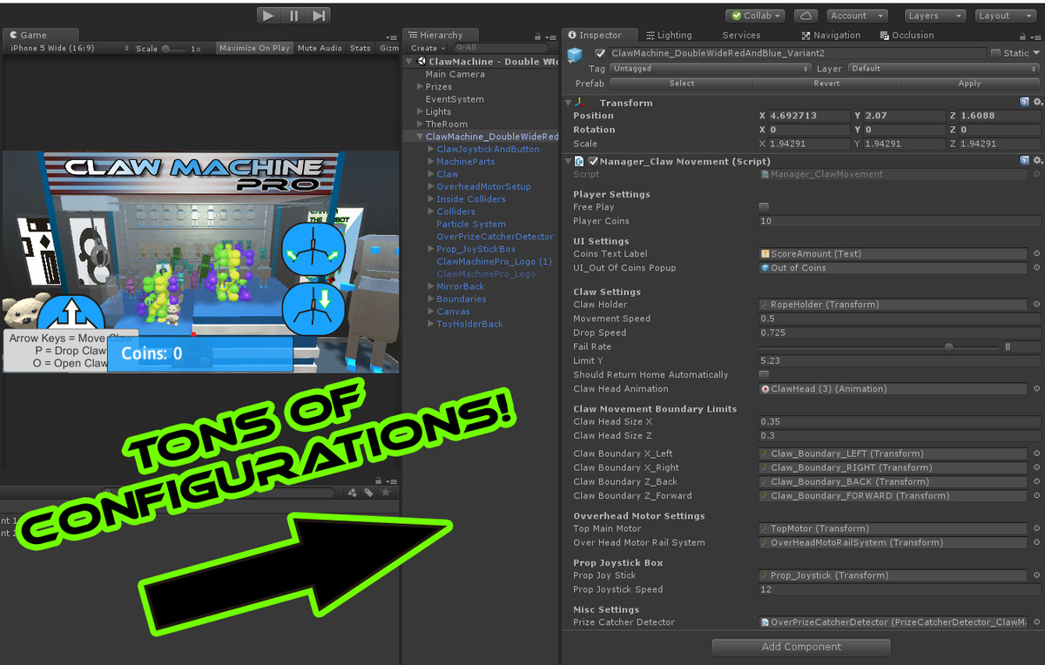The height and width of the screenshot is (665, 1045).
Task: Open the Hierarchy panel options menu icon
Action: point(552,36)
